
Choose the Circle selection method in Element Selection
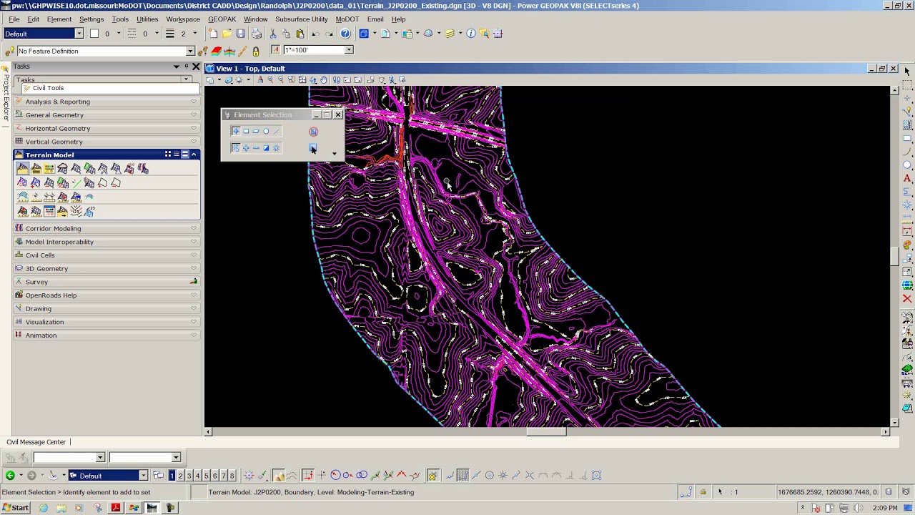click(266, 131)
